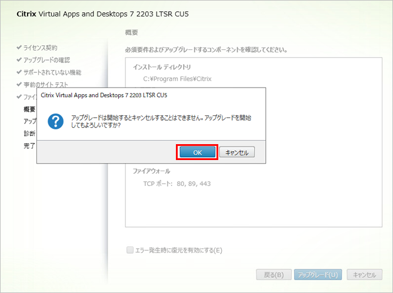Click the 概要 page heading
Image resolution: width=393 pixels, height=293 pixels.
tap(132, 32)
